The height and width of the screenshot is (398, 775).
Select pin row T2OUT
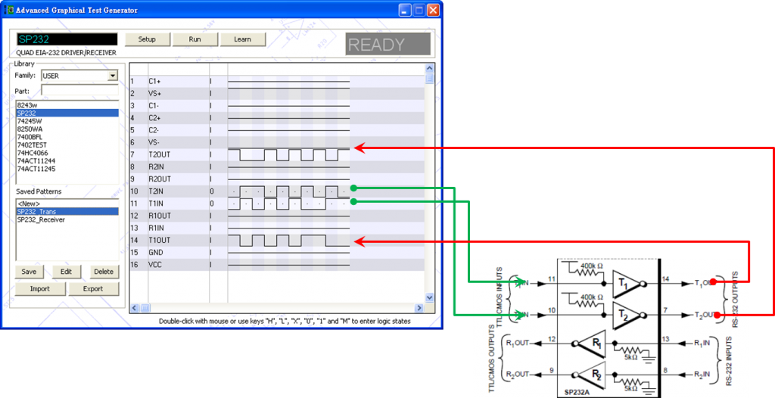[x=277, y=155]
